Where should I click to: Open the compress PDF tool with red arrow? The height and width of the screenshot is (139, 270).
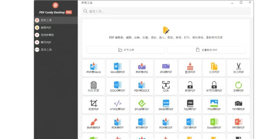pyautogui.click(x=190, y=68)
